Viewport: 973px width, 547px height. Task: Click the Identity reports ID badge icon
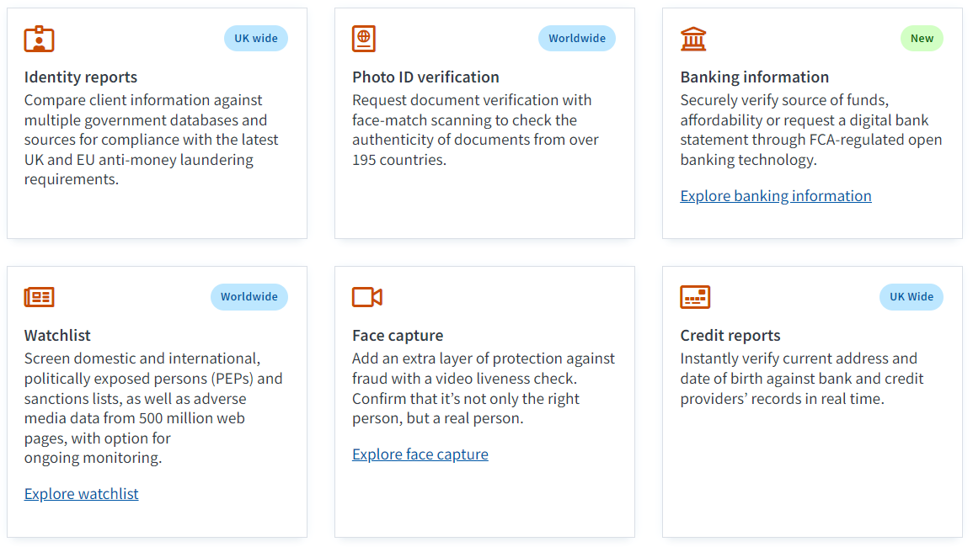tap(39, 39)
